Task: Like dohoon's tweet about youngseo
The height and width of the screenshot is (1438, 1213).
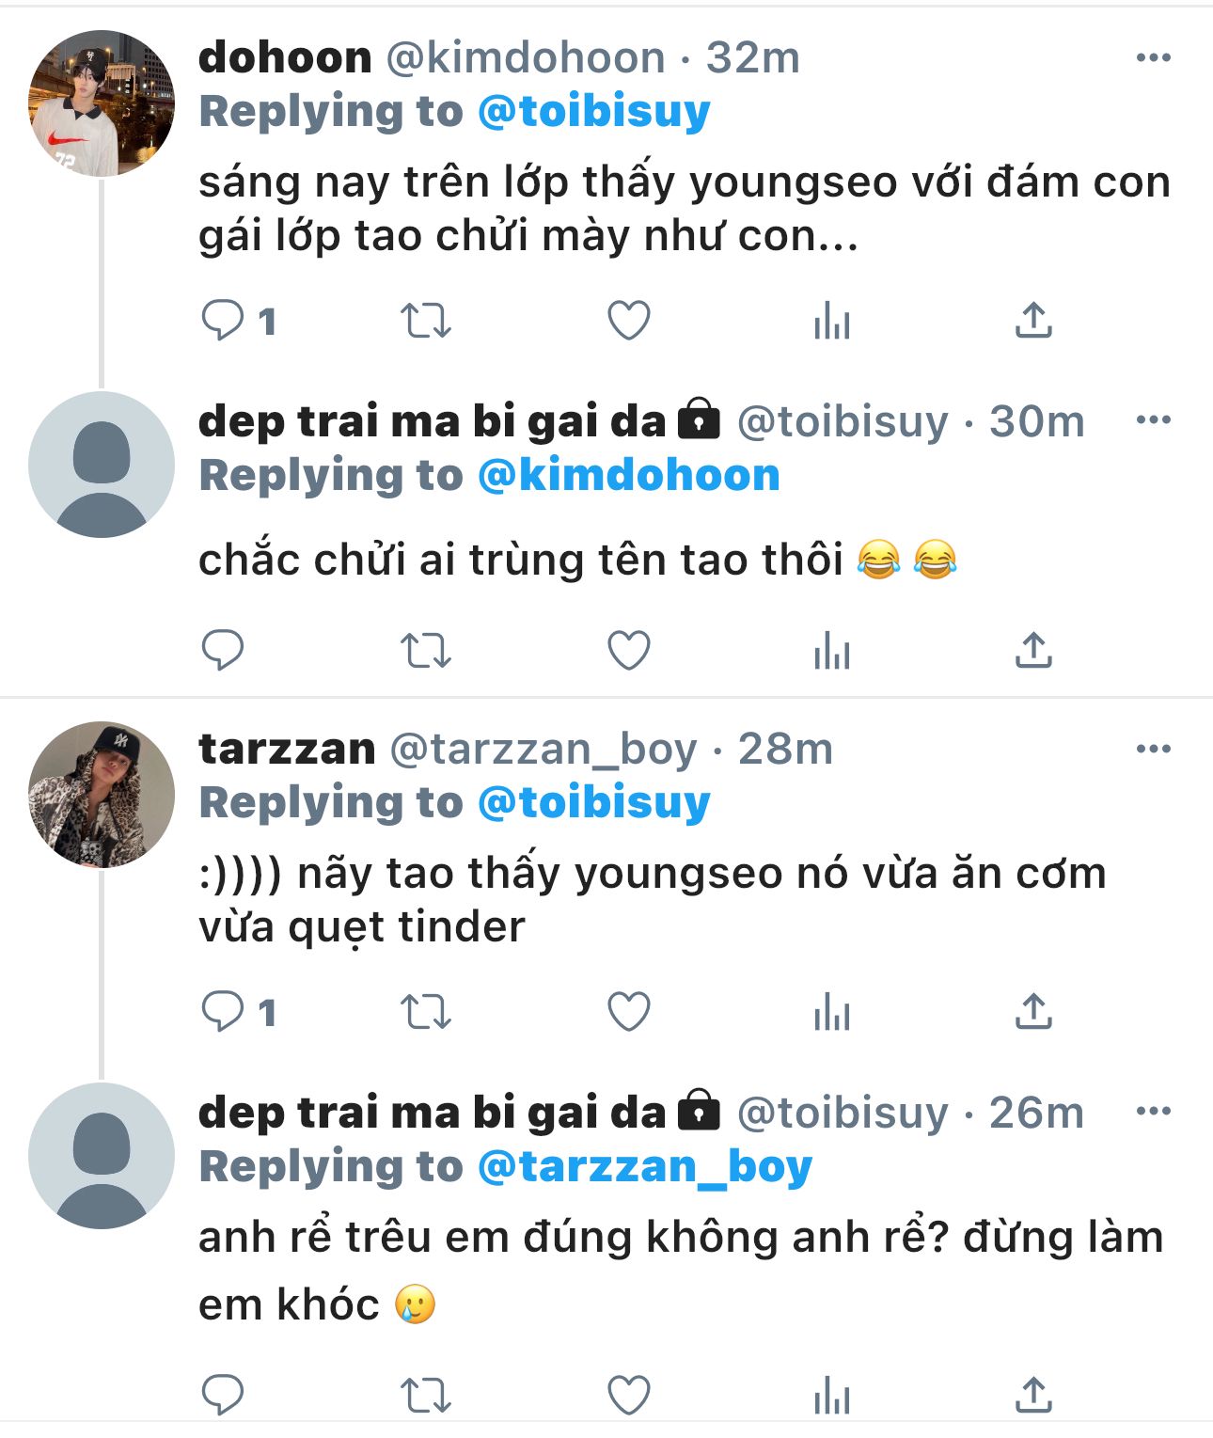Action: (629, 321)
